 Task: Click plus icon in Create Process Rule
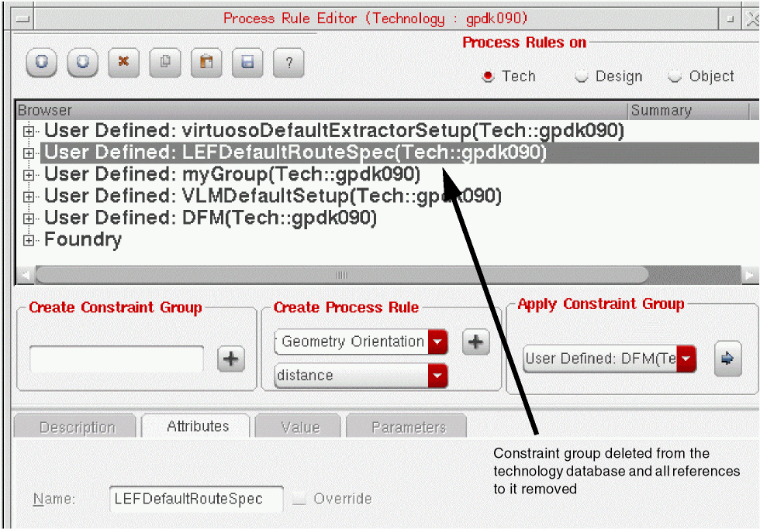pyautogui.click(x=476, y=342)
